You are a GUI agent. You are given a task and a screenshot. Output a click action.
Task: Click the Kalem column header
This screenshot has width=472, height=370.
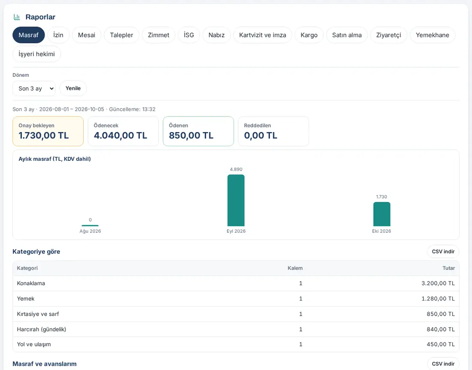(x=295, y=268)
